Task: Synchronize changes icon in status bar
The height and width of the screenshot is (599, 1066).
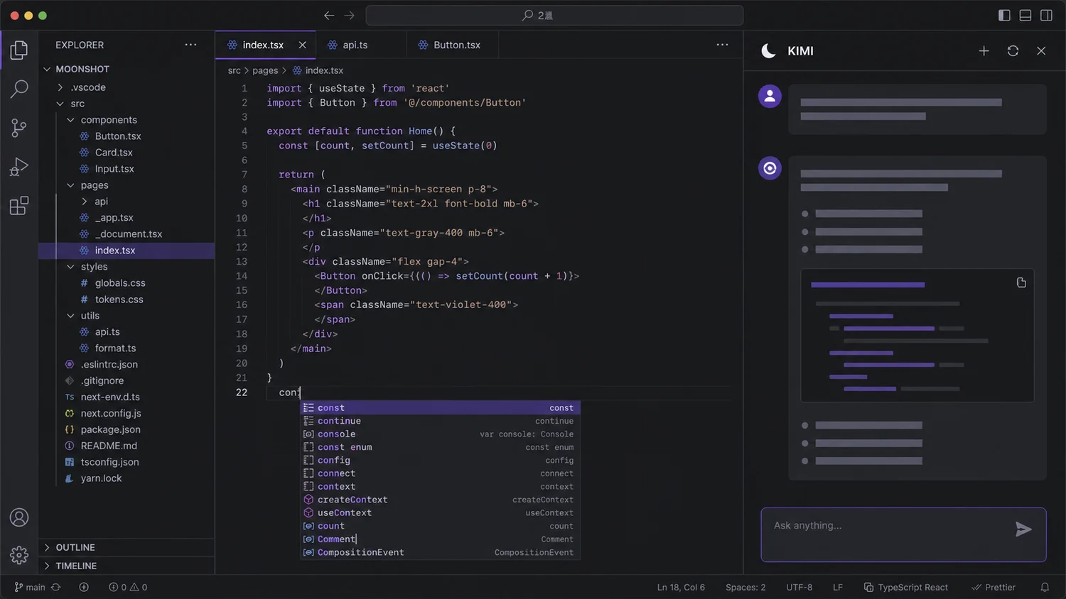Action: click(55, 587)
